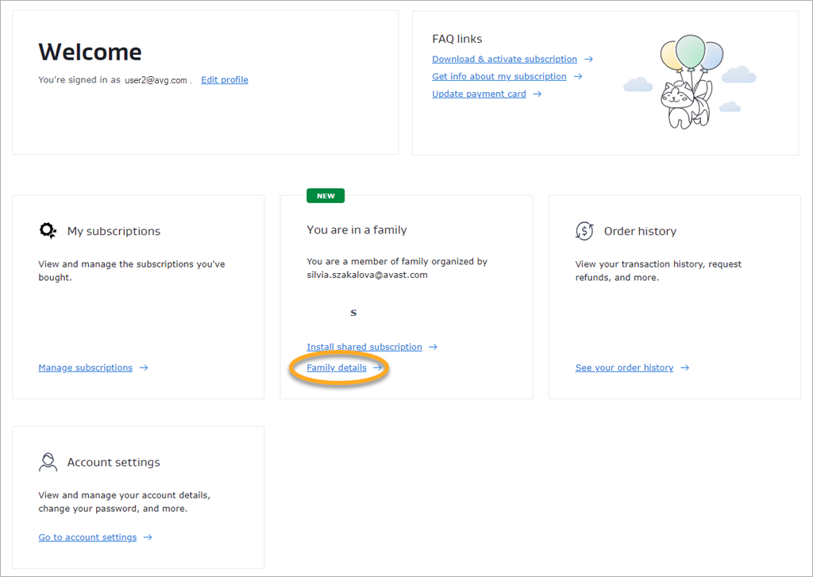Click the family organizer email address text
The image size is (813, 577).
pos(367,275)
